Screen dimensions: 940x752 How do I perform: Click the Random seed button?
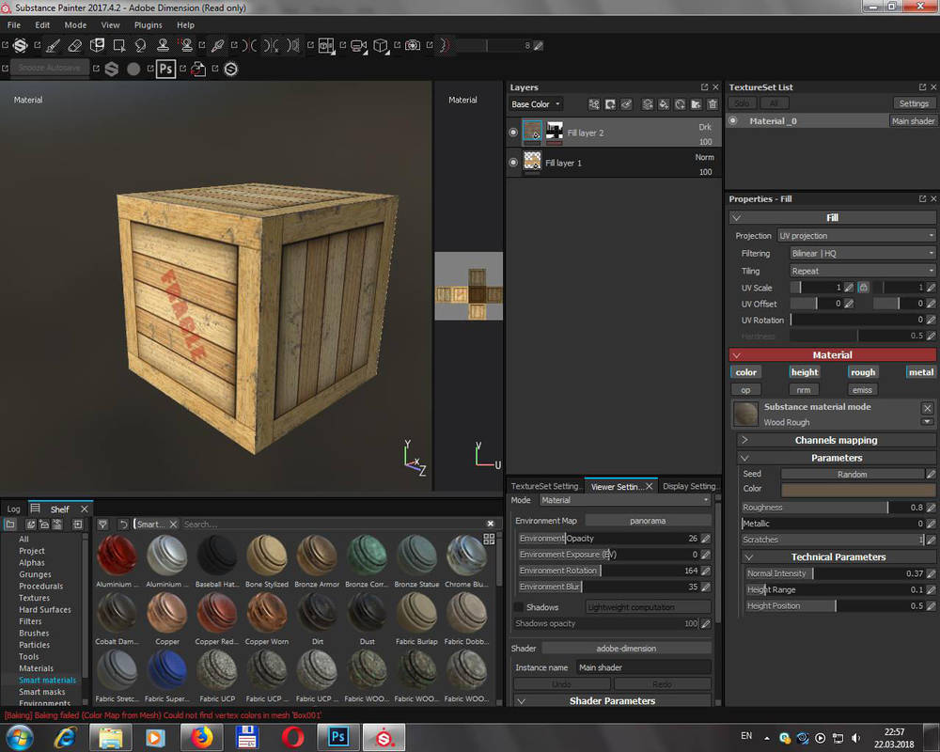852,475
